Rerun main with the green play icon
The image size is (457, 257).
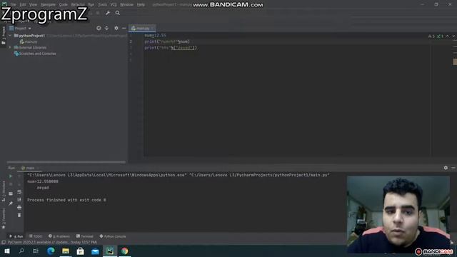pos(11,176)
